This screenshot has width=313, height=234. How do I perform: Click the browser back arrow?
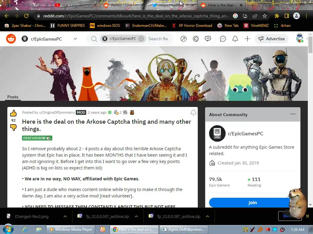pyautogui.click(x=7, y=16)
